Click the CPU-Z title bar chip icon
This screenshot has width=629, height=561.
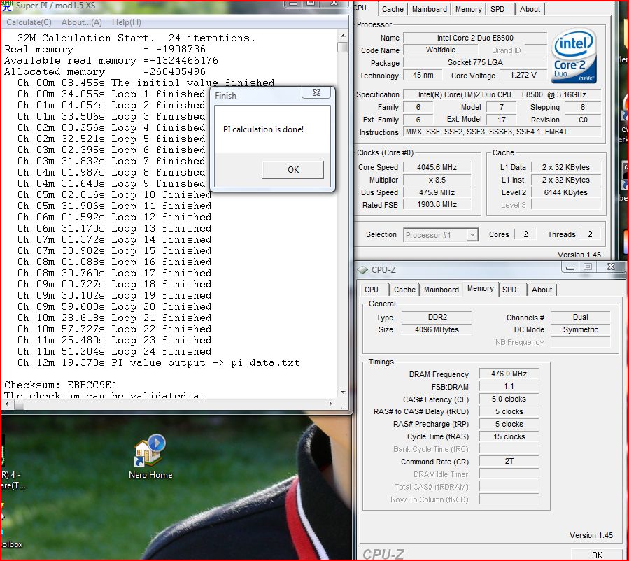point(362,270)
